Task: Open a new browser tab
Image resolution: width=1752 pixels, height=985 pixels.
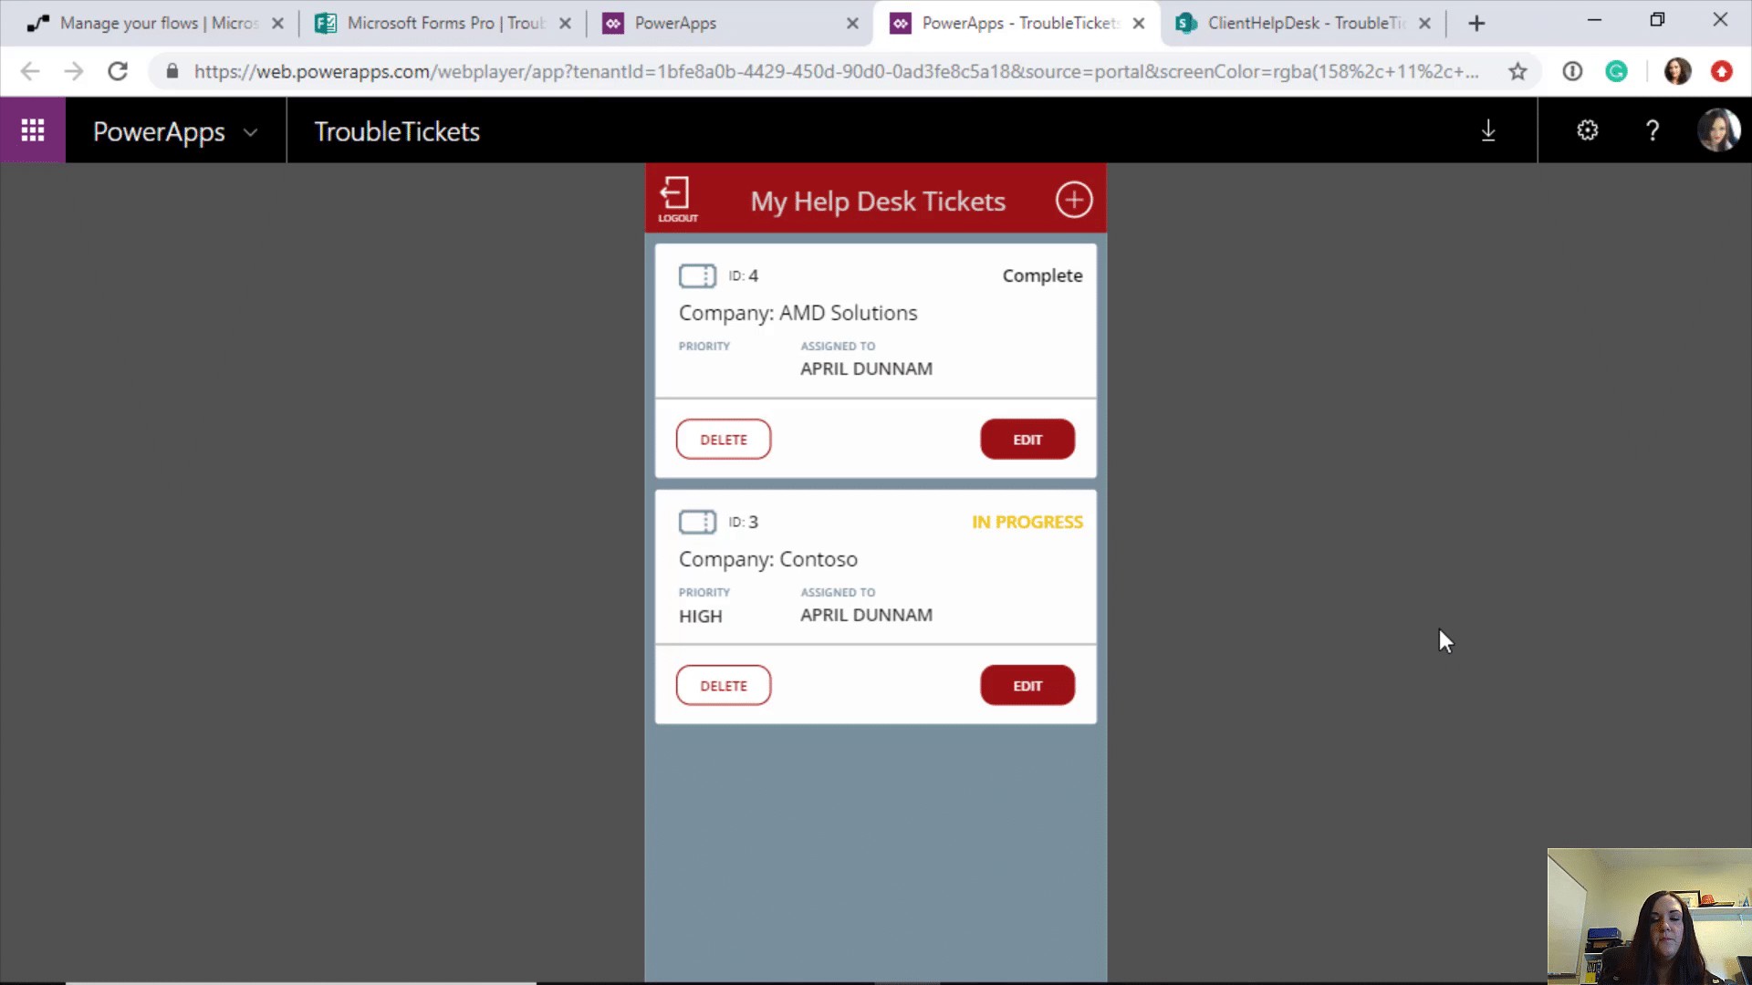Action: click(x=1477, y=24)
